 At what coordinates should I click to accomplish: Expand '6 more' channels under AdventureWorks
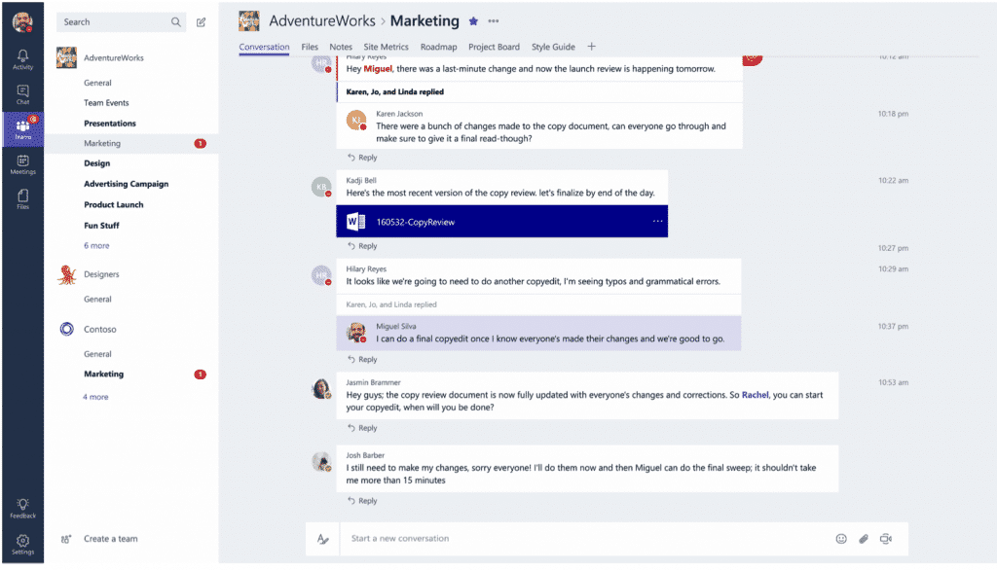[x=96, y=246]
